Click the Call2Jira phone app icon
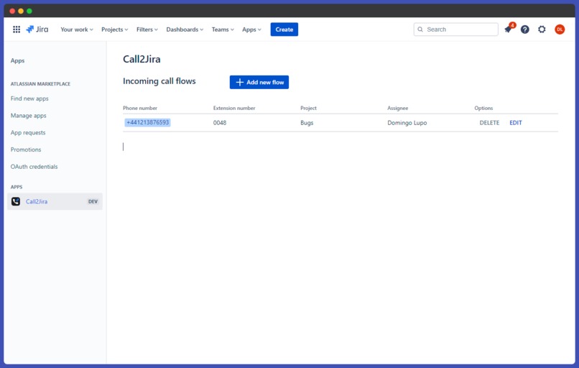Image resolution: width=579 pixels, height=368 pixels. point(16,201)
